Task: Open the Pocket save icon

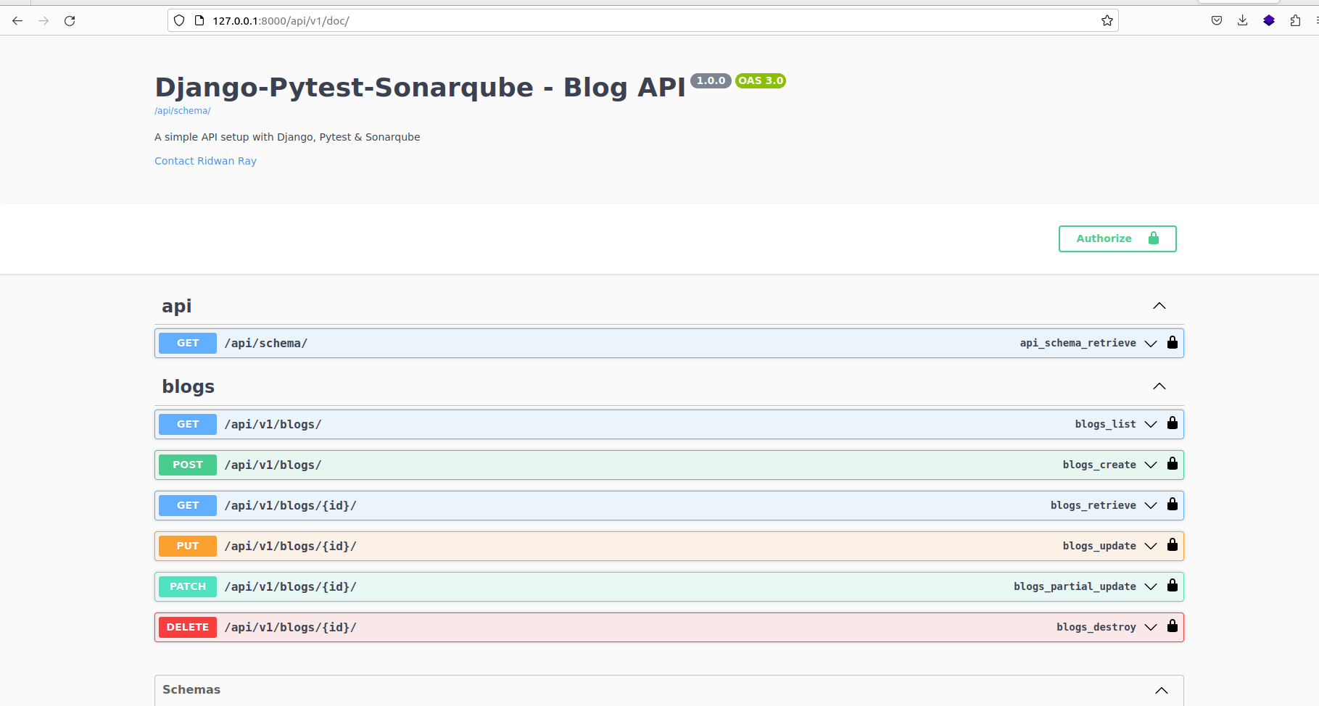Action: (x=1217, y=21)
